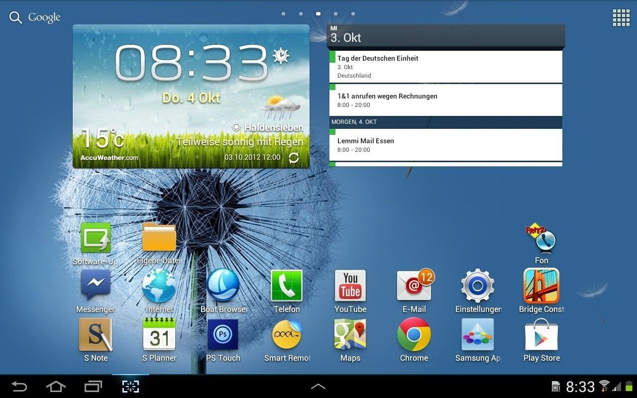Image resolution: width=637 pixels, height=398 pixels.
Task: Open Facebook Messenger app
Action: point(96,285)
